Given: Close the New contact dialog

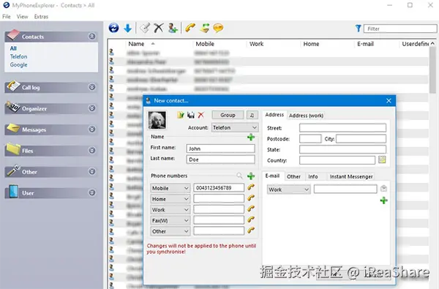Looking at the screenshot, I should (x=389, y=100).
